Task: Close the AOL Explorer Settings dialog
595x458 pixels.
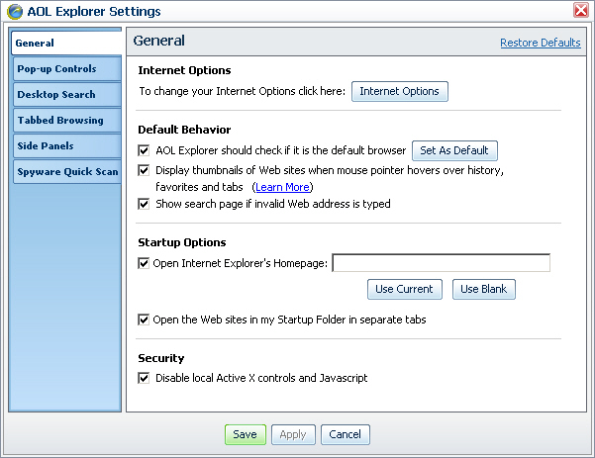Action: (581, 10)
